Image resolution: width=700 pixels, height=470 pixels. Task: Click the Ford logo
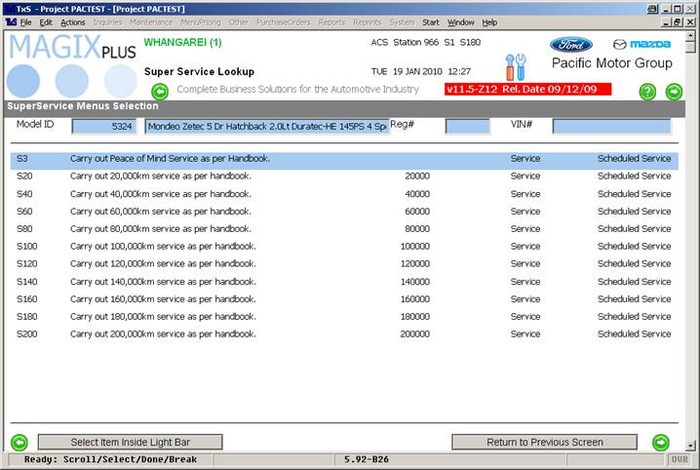[x=570, y=45]
